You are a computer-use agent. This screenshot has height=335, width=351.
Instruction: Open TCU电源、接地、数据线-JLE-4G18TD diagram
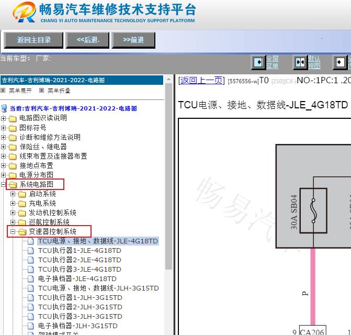click(x=98, y=241)
